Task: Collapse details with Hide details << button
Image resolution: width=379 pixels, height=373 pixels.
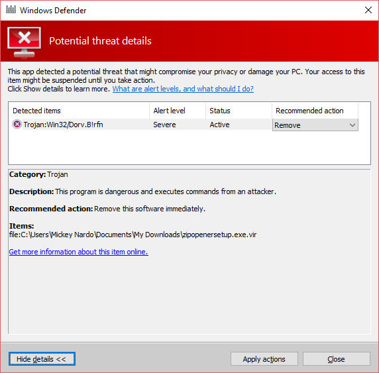Action: (42, 359)
